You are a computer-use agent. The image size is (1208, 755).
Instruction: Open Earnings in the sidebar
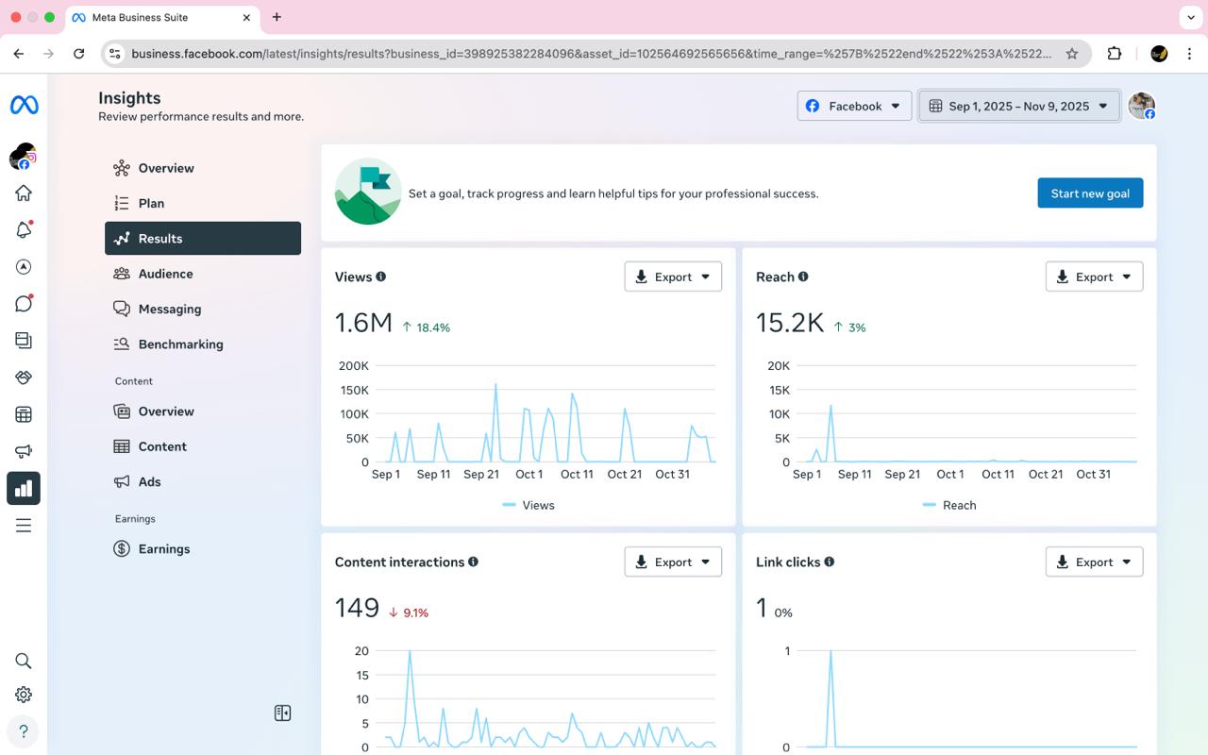(x=163, y=549)
